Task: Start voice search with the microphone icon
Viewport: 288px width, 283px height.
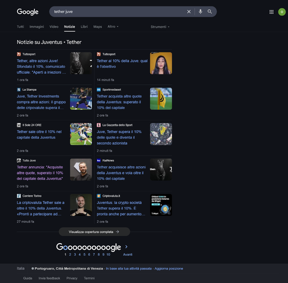Action: coord(200,12)
